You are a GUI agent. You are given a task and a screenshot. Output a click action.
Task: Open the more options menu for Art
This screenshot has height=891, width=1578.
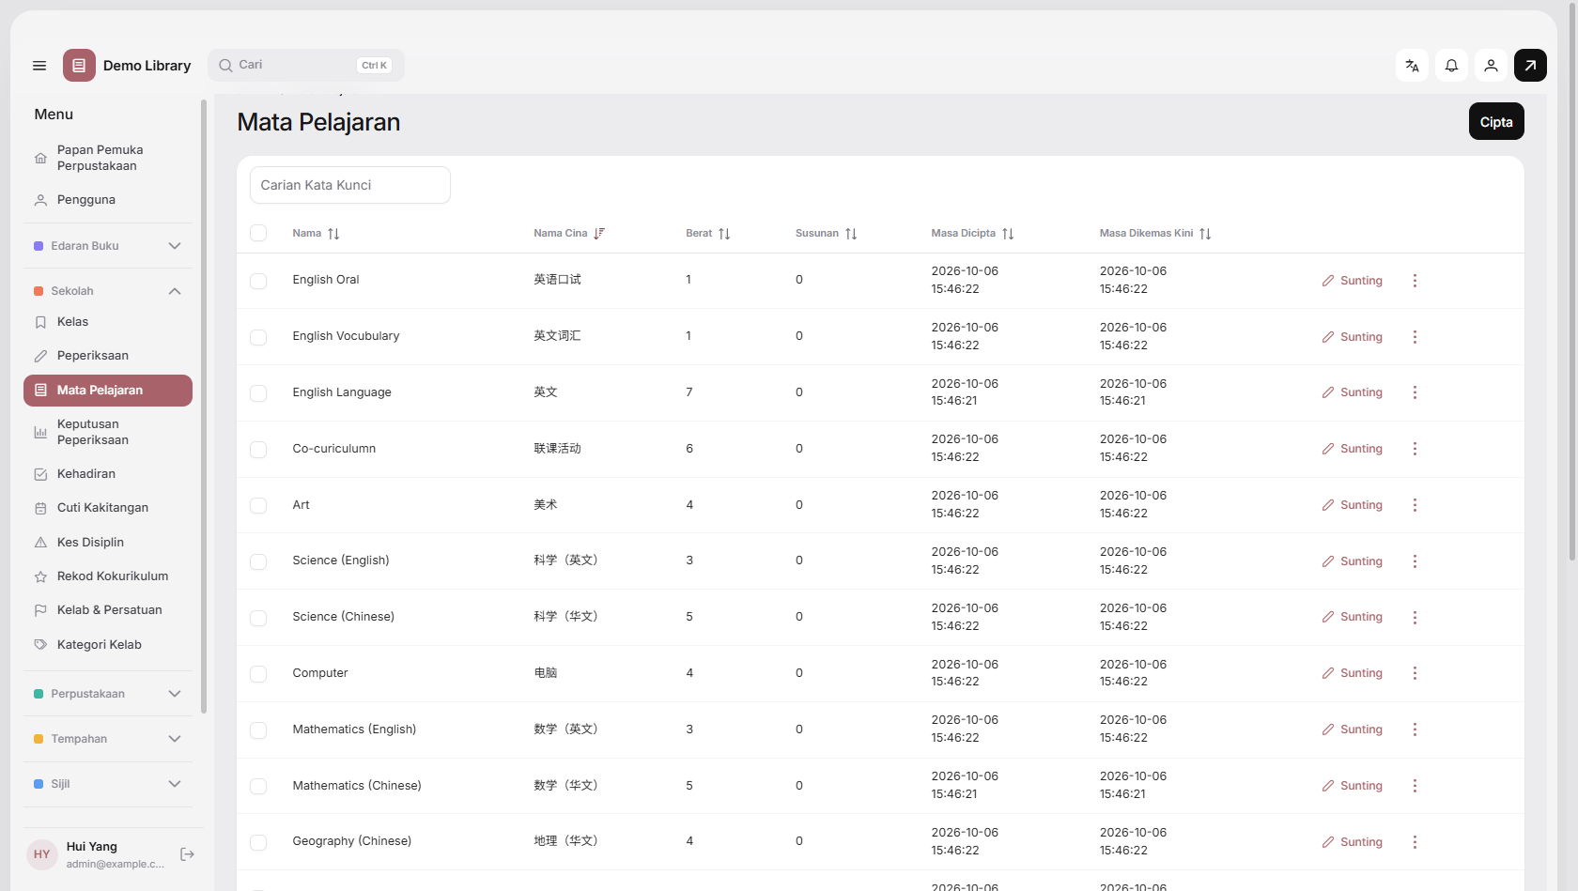point(1415,505)
